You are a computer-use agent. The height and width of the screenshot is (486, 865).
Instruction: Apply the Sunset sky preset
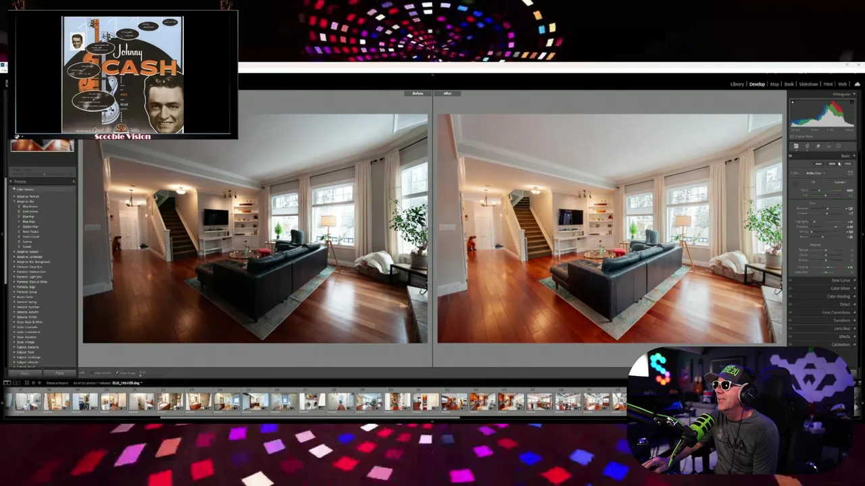(x=27, y=246)
